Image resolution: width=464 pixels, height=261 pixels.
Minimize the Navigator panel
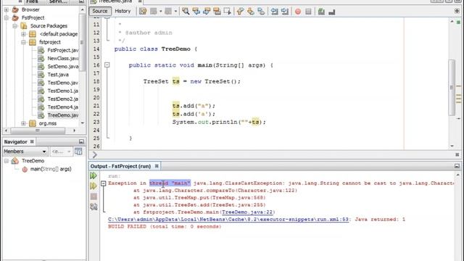(81, 142)
